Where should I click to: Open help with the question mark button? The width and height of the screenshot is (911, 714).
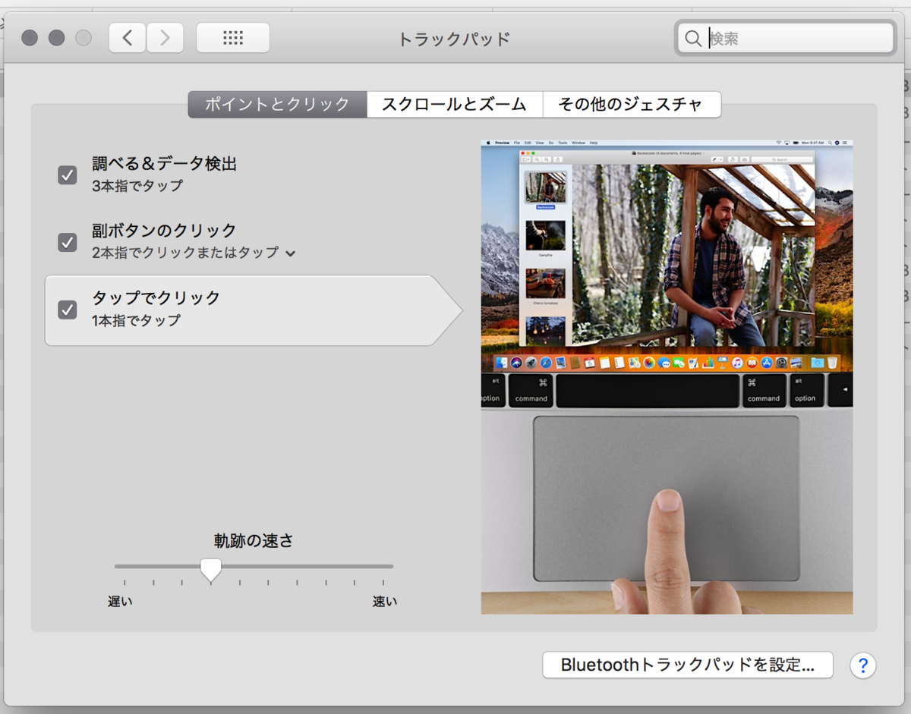tap(862, 665)
